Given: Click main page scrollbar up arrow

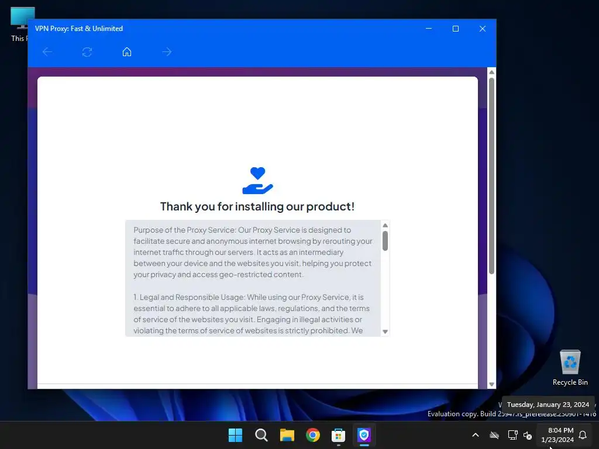Looking at the screenshot, I should click(491, 72).
